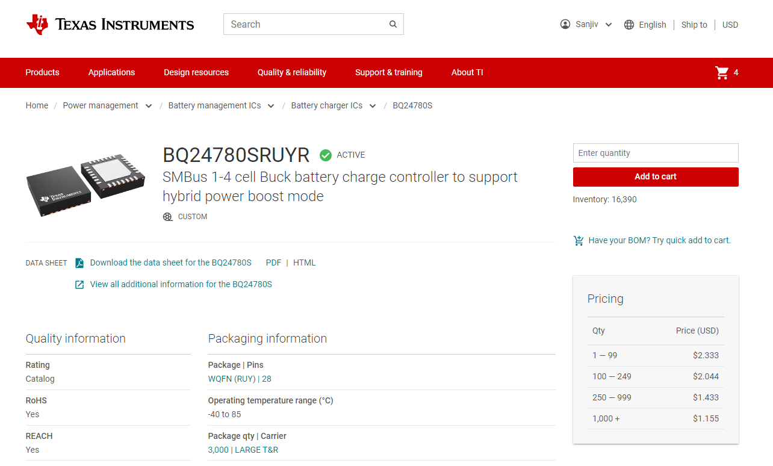
Task: Click the 1 — 99 quantity tier
Action: coord(605,355)
